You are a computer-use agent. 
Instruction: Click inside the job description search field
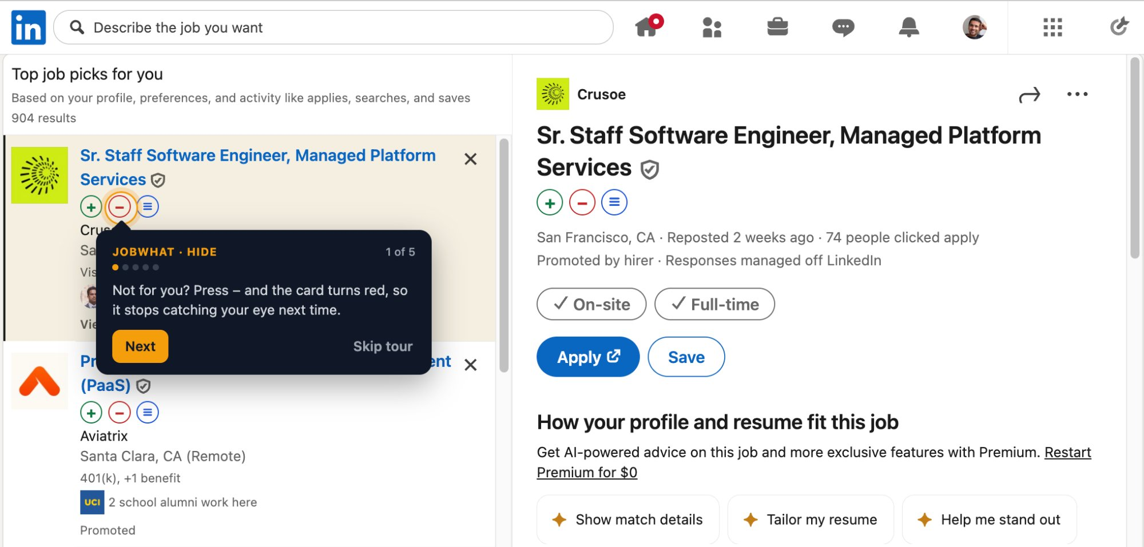pos(333,27)
